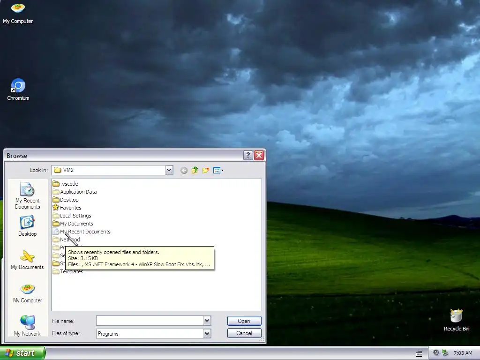
Task: Select the .vscode folder icon
Action: (56, 184)
